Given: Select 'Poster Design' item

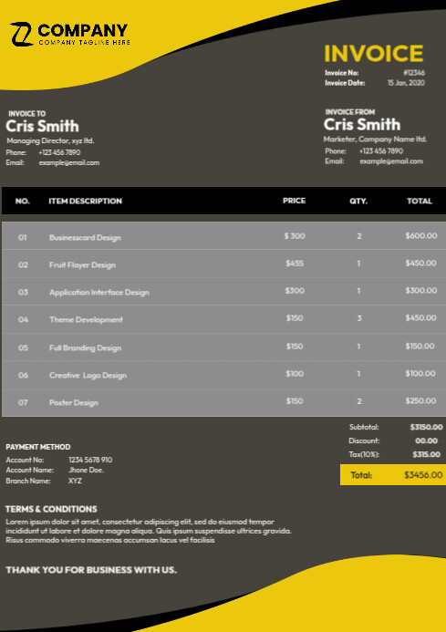Looking at the screenshot, I should coord(73,403).
